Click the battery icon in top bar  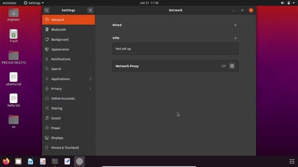pos(289,3)
